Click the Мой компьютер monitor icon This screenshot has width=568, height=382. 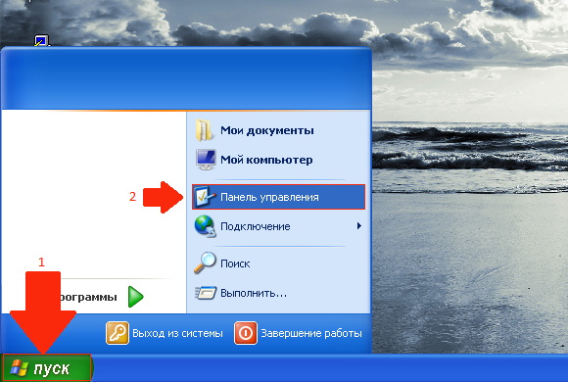click(206, 160)
